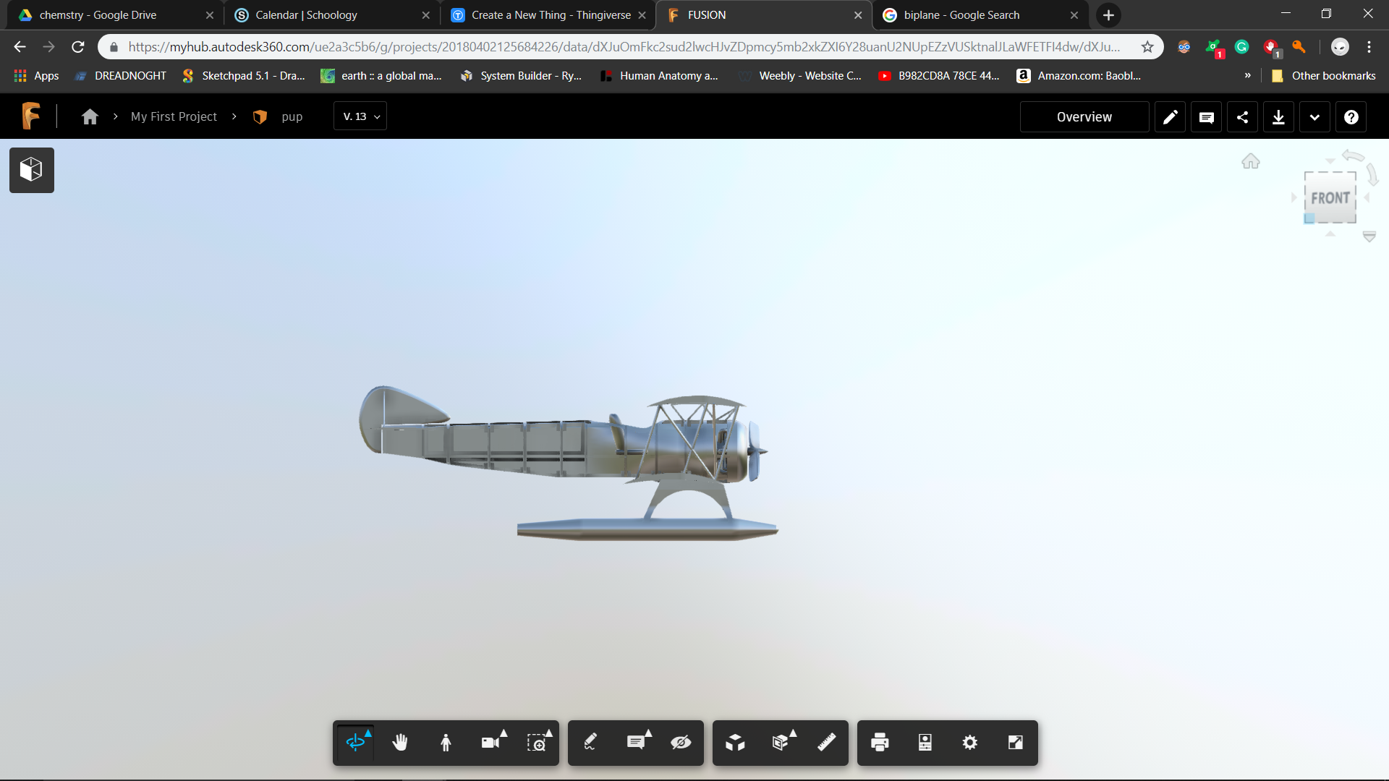Select the Markup pencil tool

(x=590, y=743)
